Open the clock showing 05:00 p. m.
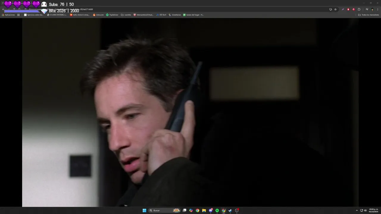Screen dimensions: 381x214 click(x=374, y=210)
